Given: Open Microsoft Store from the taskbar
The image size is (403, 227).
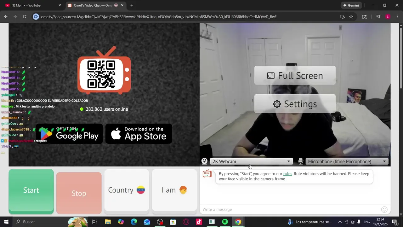Looking at the screenshot, I should (173, 222).
